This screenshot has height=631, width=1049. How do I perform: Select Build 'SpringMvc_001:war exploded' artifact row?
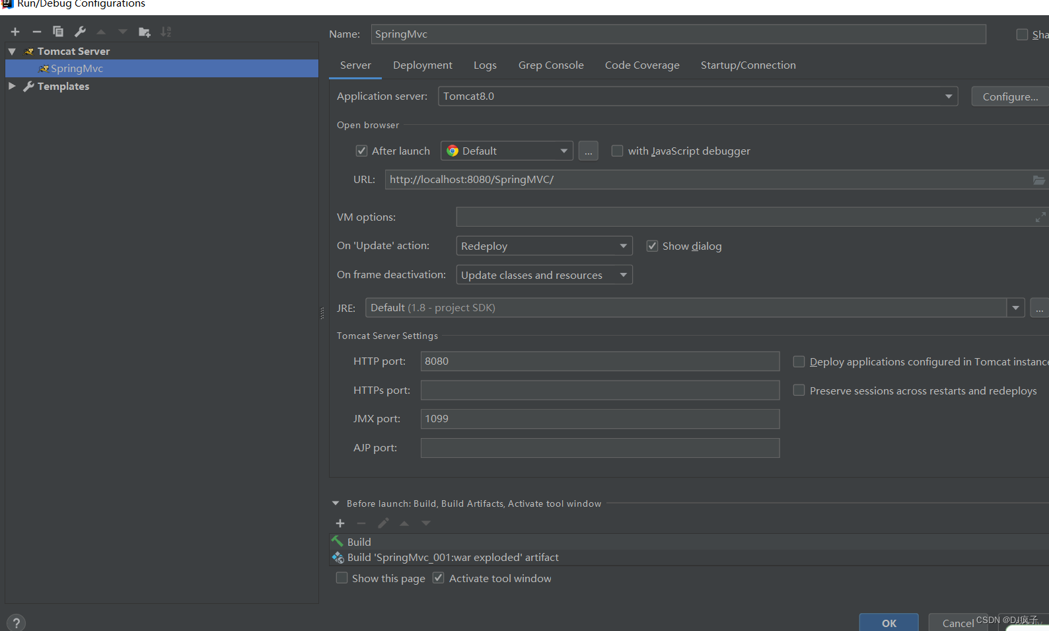(689, 558)
